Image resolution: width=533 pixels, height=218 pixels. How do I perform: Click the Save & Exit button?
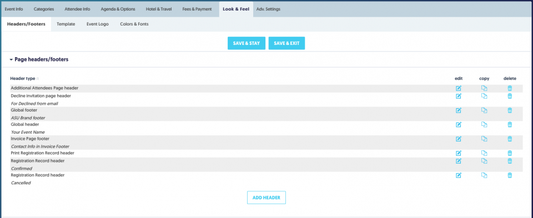point(286,43)
